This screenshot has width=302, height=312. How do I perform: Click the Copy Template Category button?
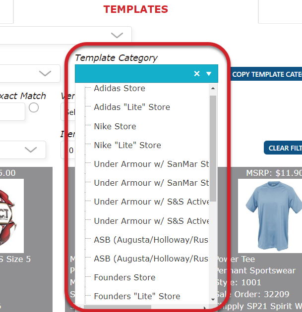point(266,74)
